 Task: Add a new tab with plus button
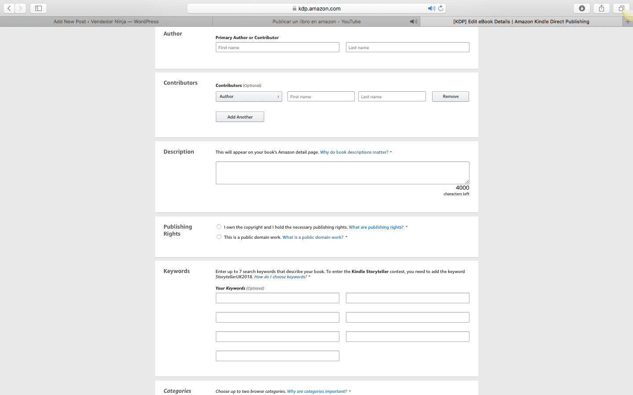point(628,22)
